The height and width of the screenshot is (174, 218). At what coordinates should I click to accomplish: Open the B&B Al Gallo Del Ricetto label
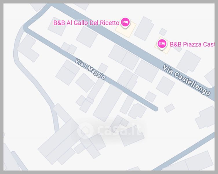[86, 23]
